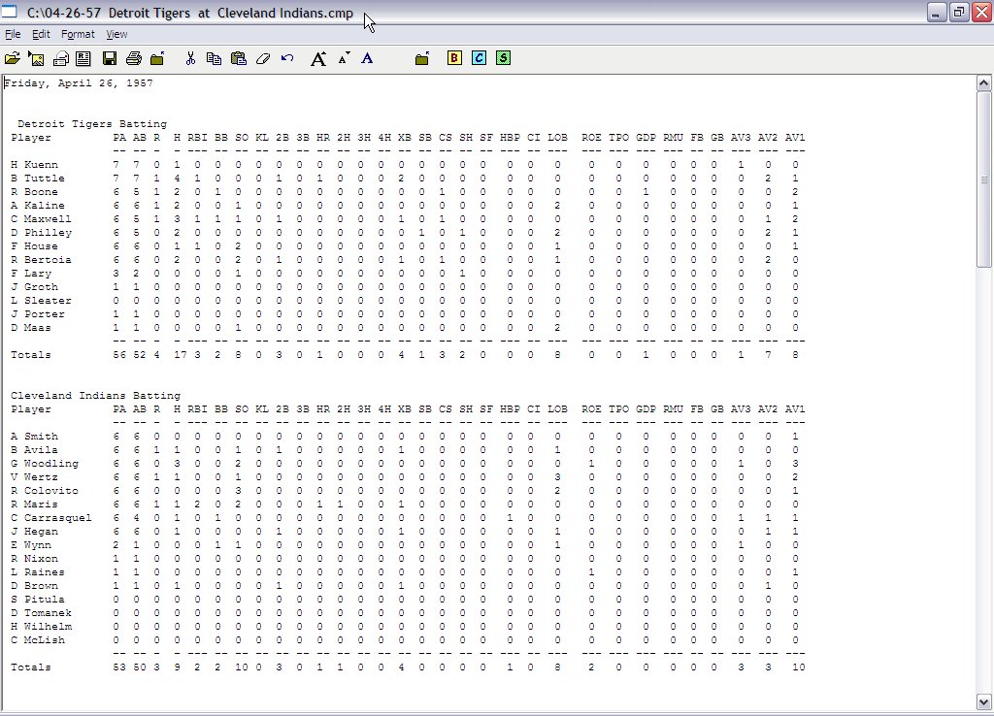Click the 'Detroit Tigers Batting' heading
This screenshot has width=994, height=716.
92,123
